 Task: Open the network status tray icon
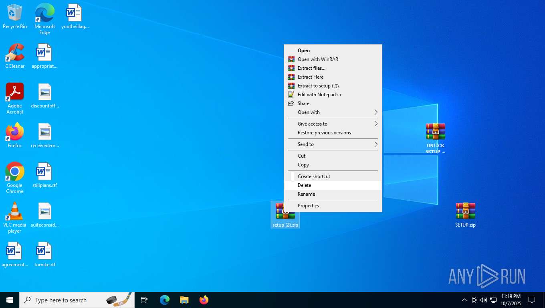pos(493,300)
